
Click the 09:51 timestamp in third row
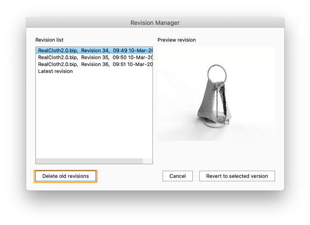[119, 64]
